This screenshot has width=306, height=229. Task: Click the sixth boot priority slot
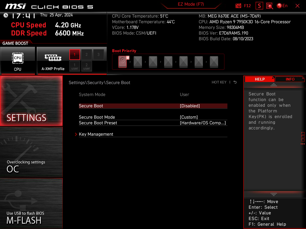click(x=199, y=62)
